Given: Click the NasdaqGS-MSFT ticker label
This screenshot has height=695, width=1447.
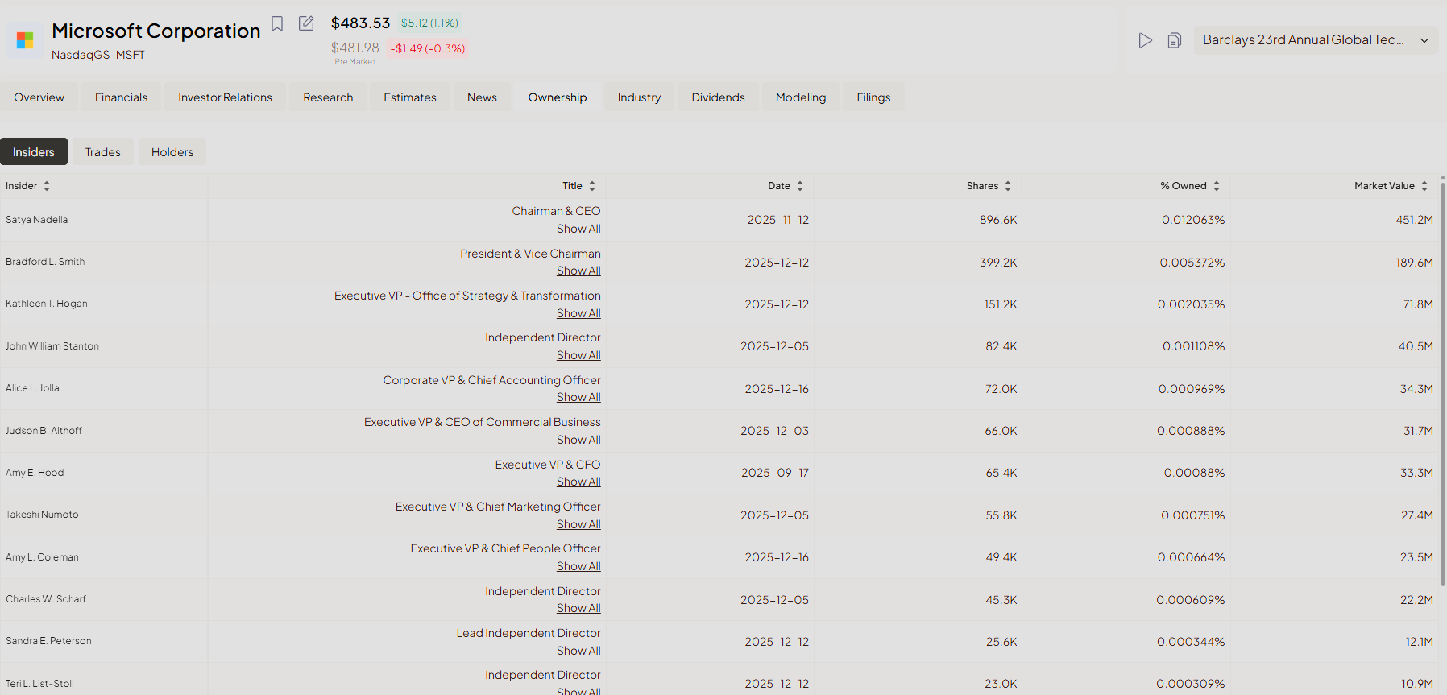Looking at the screenshot, I should (98, 55).
